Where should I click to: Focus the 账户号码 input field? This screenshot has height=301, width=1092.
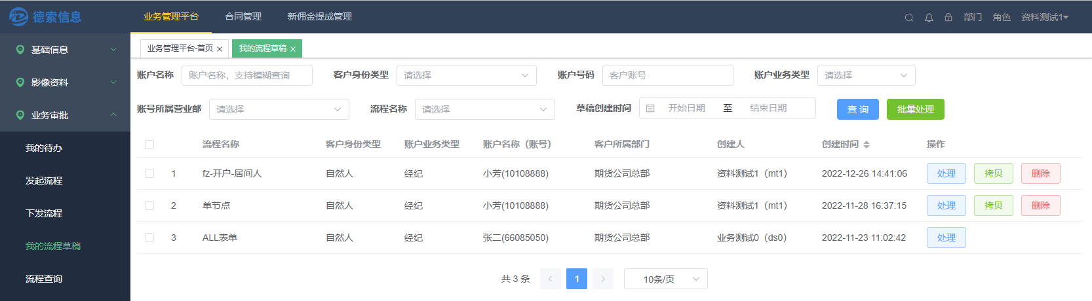[668, 75]
